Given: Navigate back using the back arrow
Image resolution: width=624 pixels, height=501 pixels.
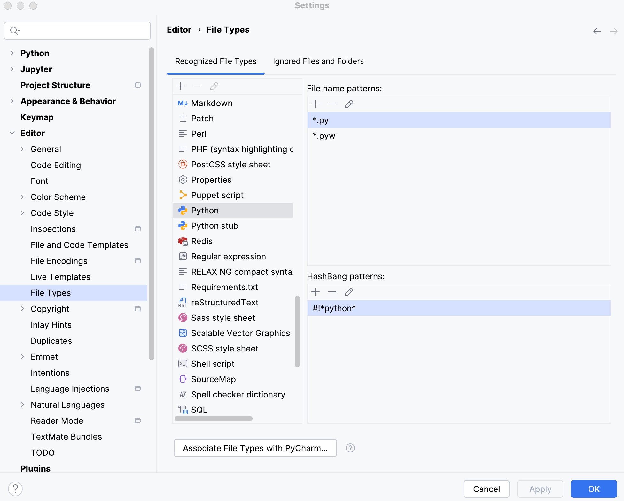Looking at the screenshot, I should pyautogui.click(x=597, y=31).
